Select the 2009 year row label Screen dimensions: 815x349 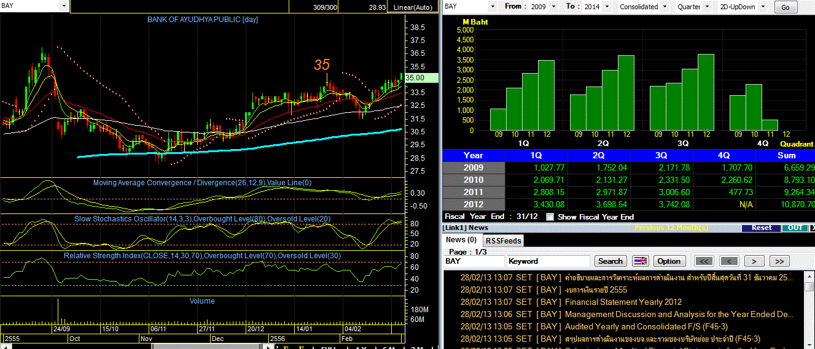click(x=473, y=167)
